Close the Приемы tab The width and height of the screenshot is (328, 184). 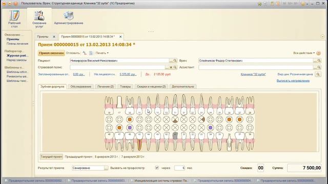(54, 37)
